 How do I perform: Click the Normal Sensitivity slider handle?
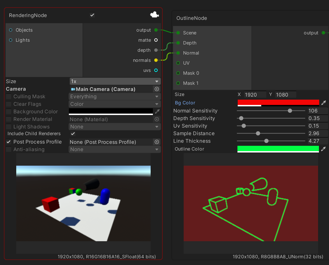(290, 111)
